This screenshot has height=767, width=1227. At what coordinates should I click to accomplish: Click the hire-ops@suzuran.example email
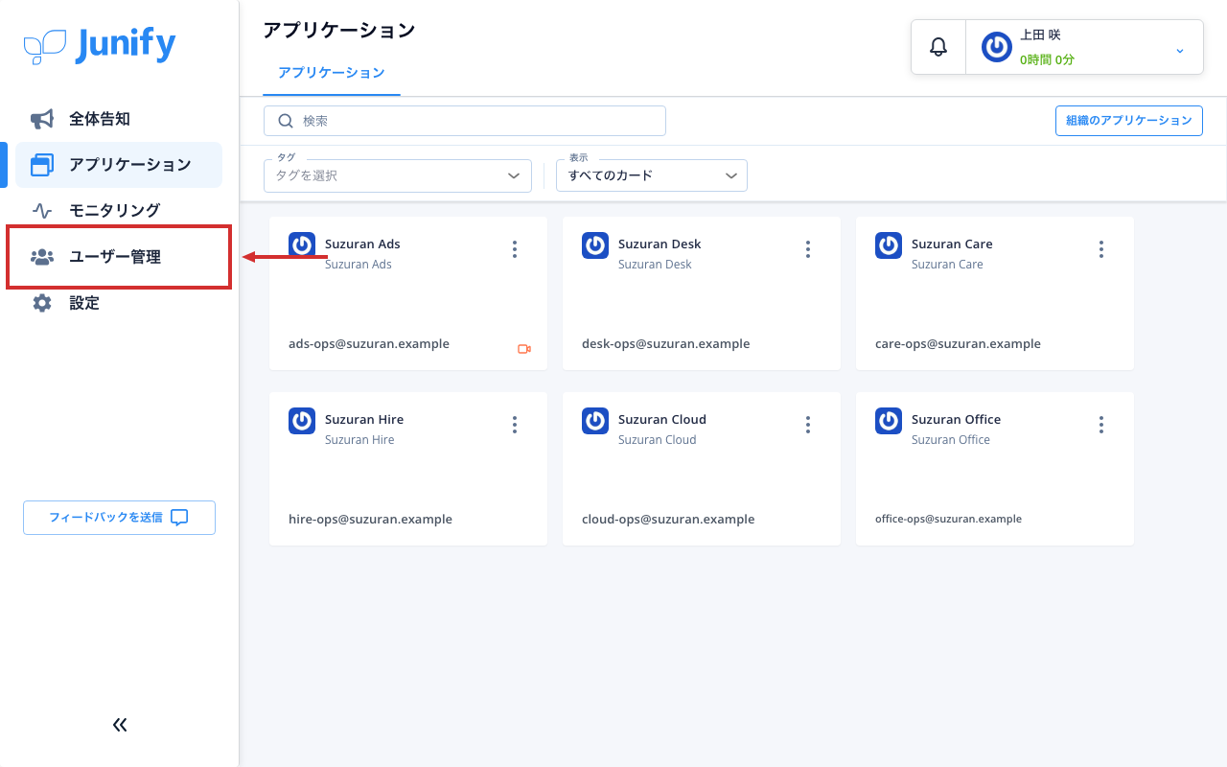coord(370,520)
